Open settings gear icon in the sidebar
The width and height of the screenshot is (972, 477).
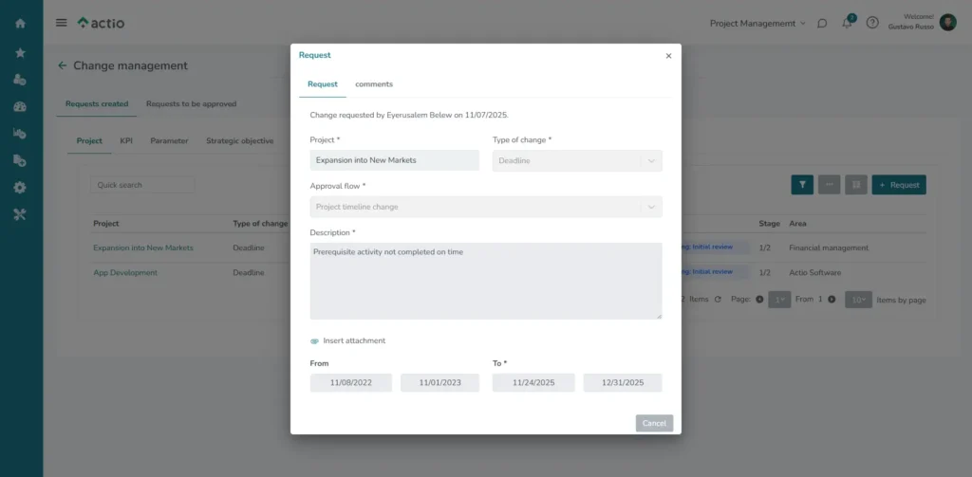point(20,187)
